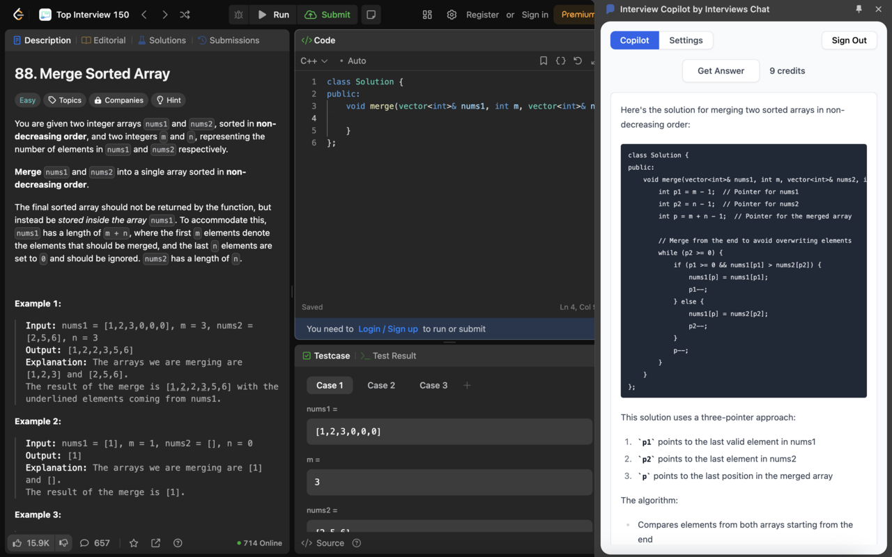Click the Register link

tap(482, 15)
